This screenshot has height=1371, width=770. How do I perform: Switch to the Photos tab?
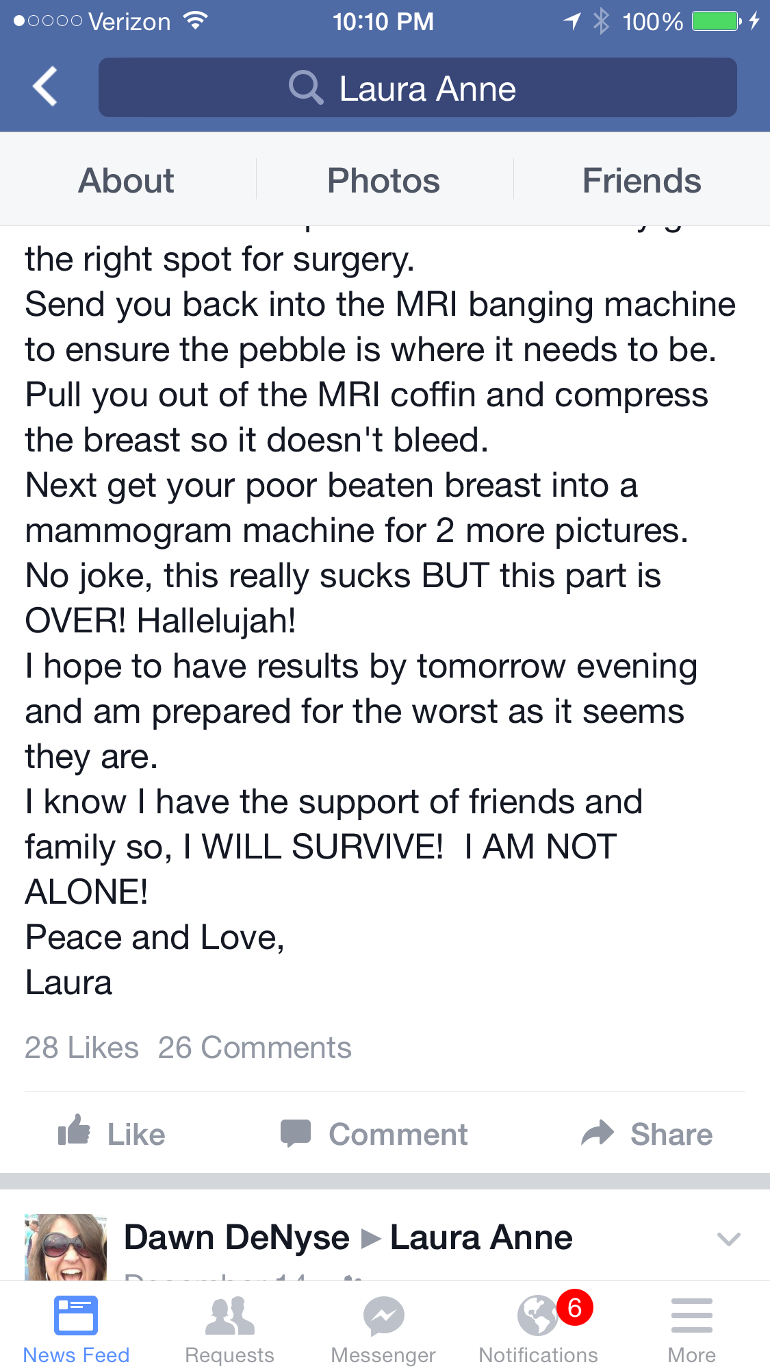(383, 181)
